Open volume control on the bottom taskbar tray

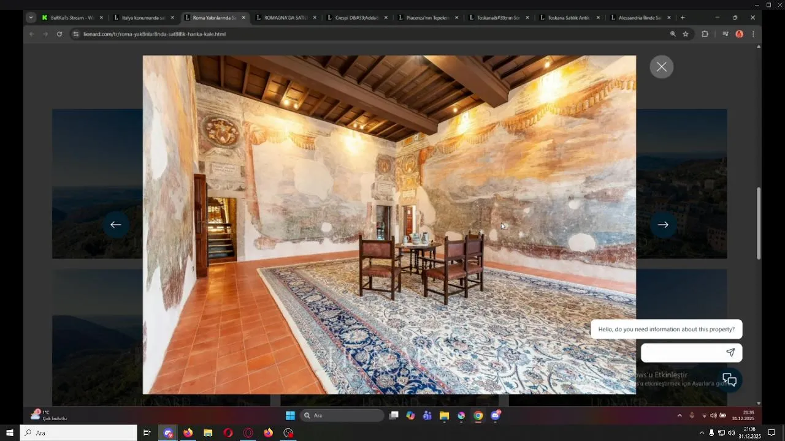[731, 433]
